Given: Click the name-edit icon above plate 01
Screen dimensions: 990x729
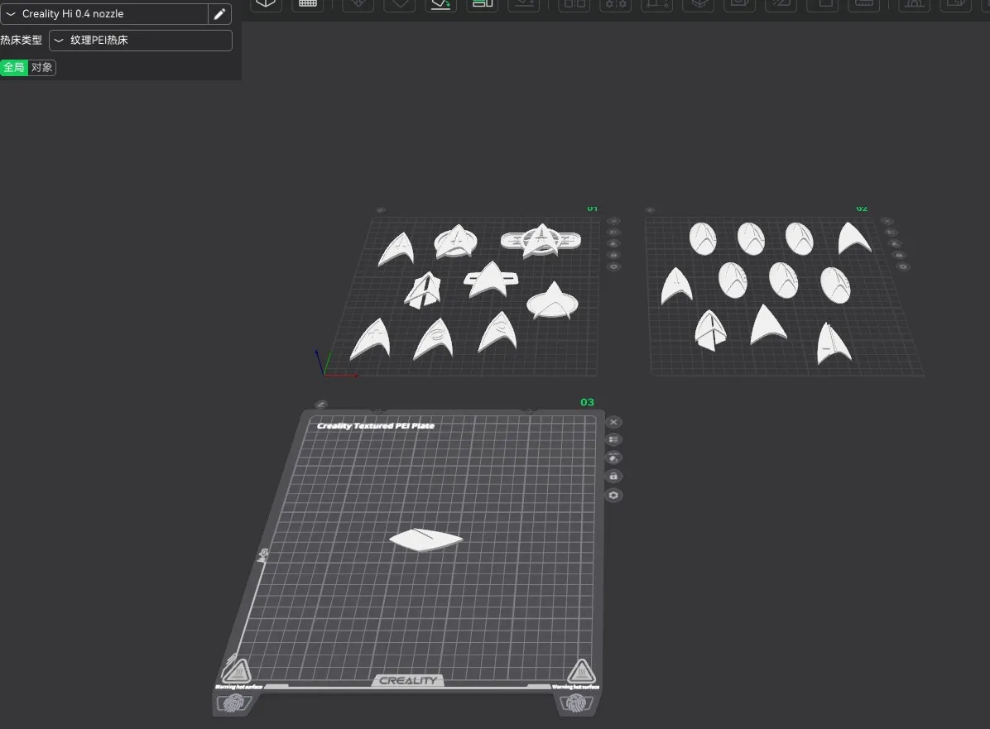Looking at the screenshot, I should (380, 210).
